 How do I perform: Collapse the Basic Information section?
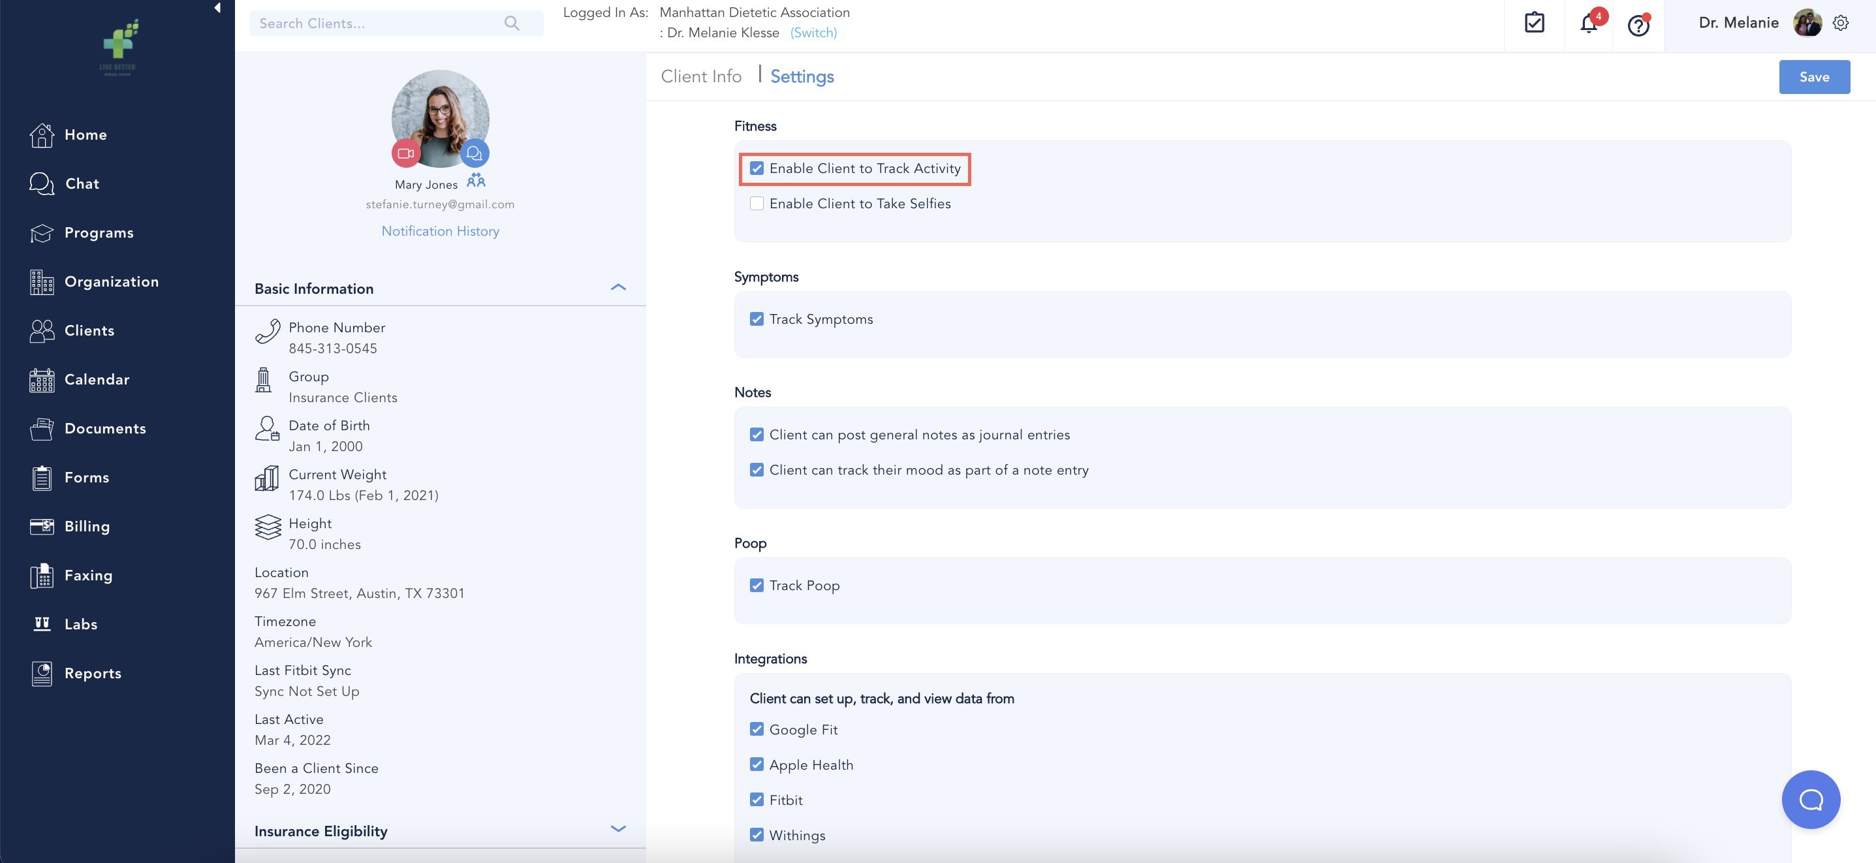(x=618, y=288)
